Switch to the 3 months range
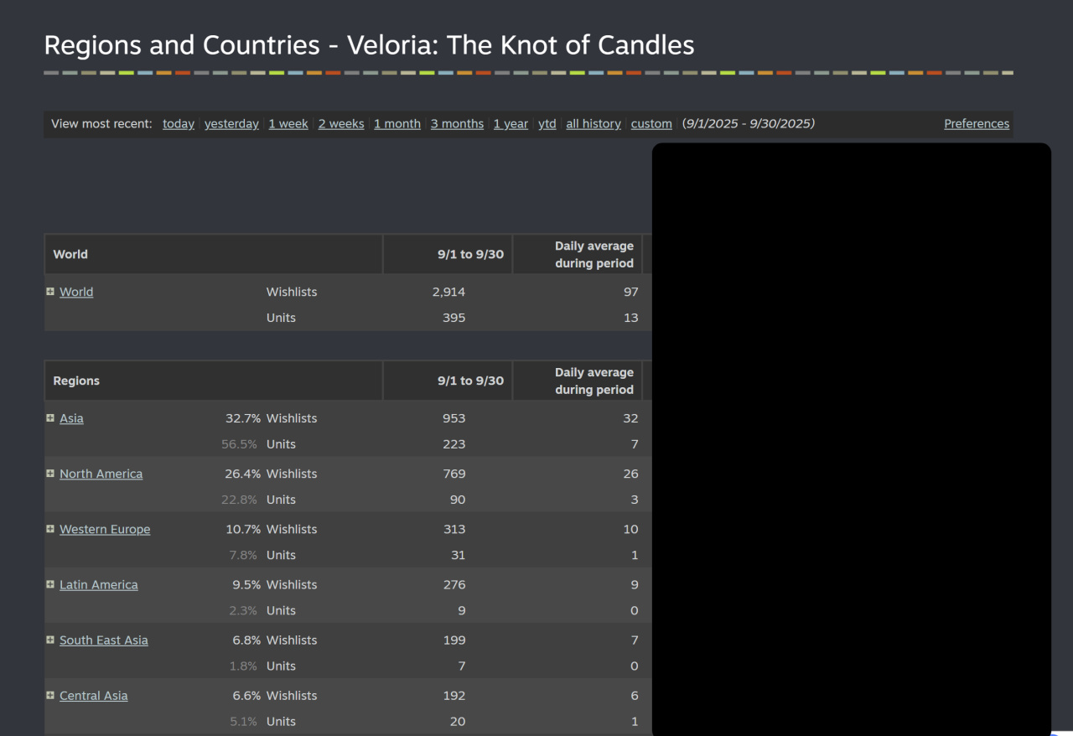This screenshot has width=1073, height=736. tap(457, 124)
